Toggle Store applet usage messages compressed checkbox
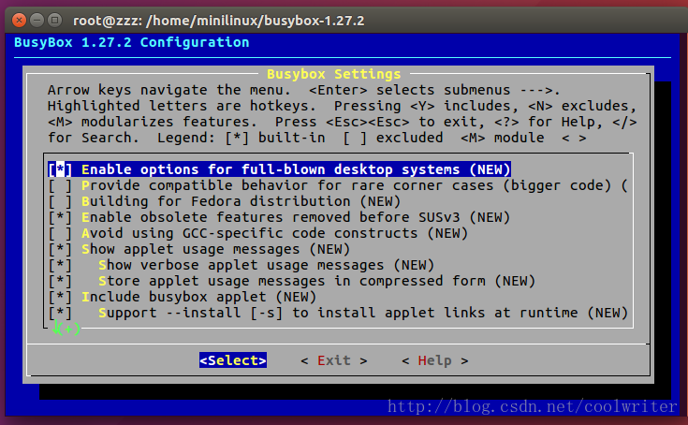Viewport: 688px width, 425px height. click(x=60, y=281)
